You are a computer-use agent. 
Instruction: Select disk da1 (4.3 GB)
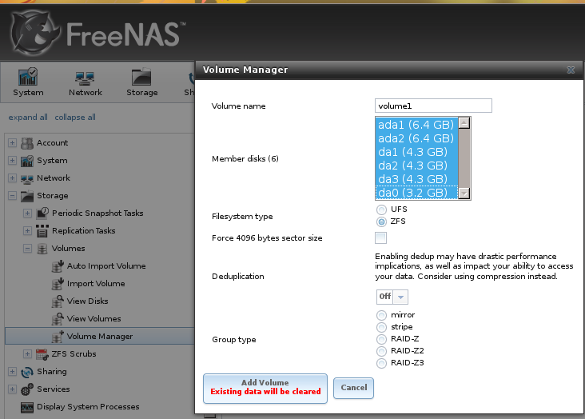pos(416,152)
